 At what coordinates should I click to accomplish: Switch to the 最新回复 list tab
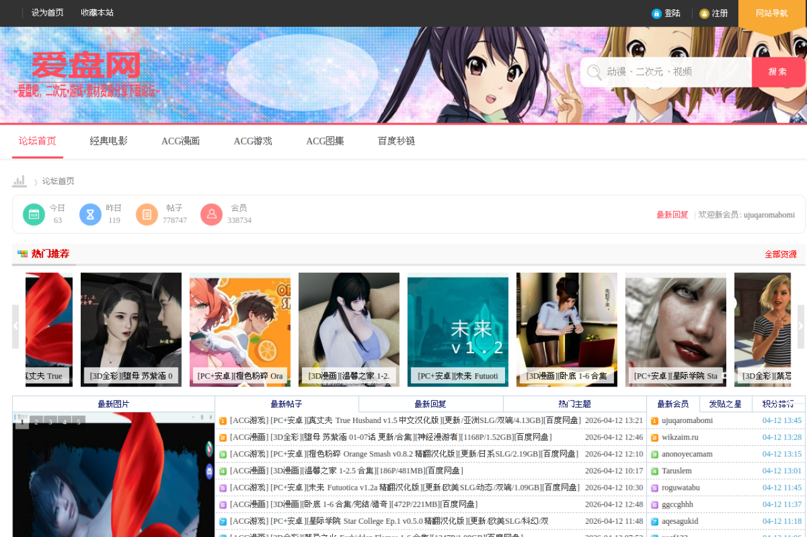tap(431, 404)
